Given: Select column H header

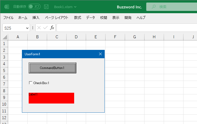Looking at the screenshot, I should point(154,37).
